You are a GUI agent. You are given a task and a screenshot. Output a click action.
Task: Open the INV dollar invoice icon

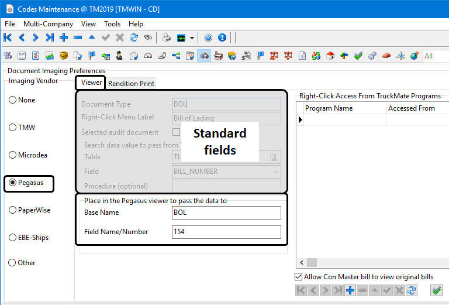[246, 56]
